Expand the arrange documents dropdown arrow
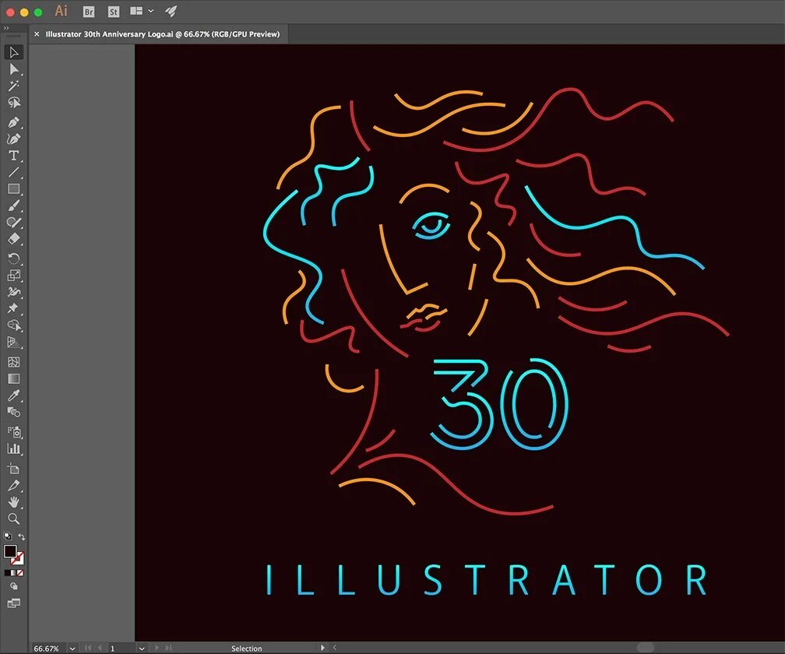 pos(151,11)
